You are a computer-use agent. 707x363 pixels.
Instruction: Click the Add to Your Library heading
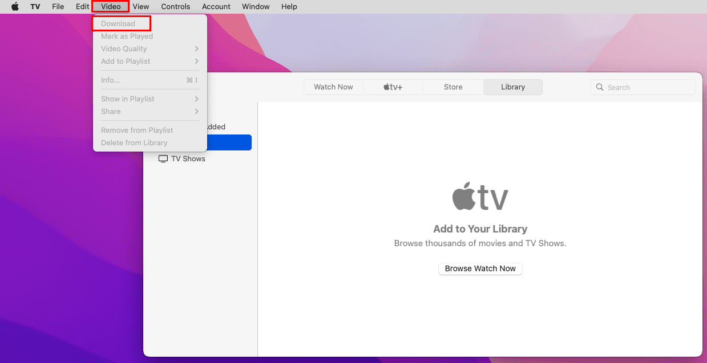480,229
